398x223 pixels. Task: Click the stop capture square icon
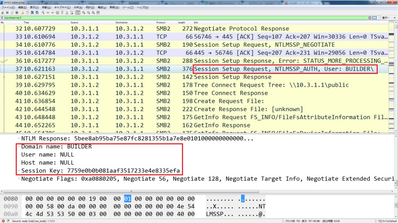[7, 13]
